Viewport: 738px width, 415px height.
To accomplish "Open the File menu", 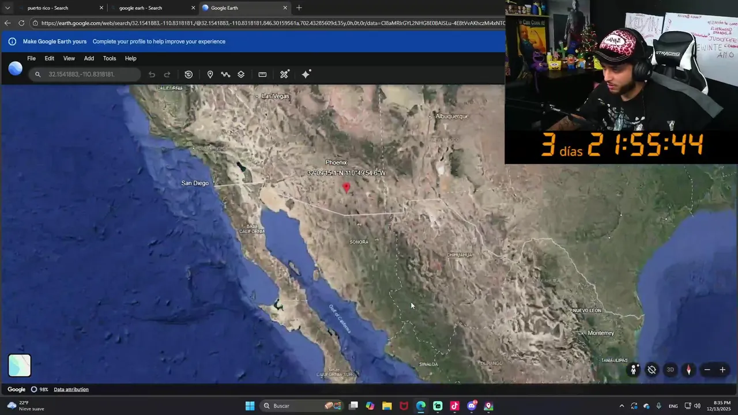I will [31, 58].
